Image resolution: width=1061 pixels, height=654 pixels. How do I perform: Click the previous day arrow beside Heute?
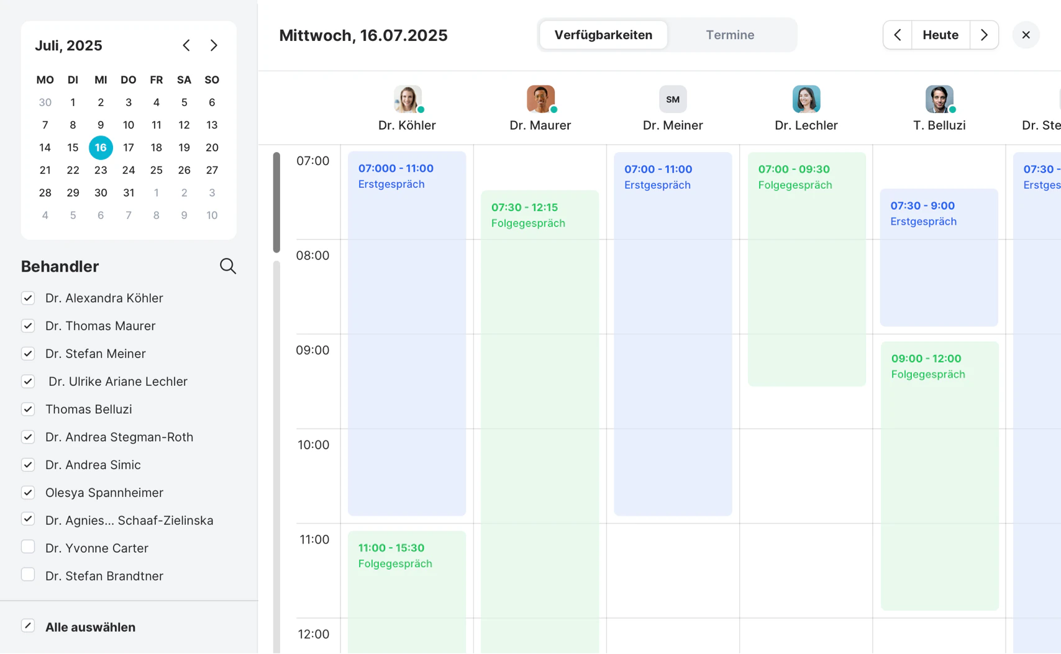tap(897, 35)
